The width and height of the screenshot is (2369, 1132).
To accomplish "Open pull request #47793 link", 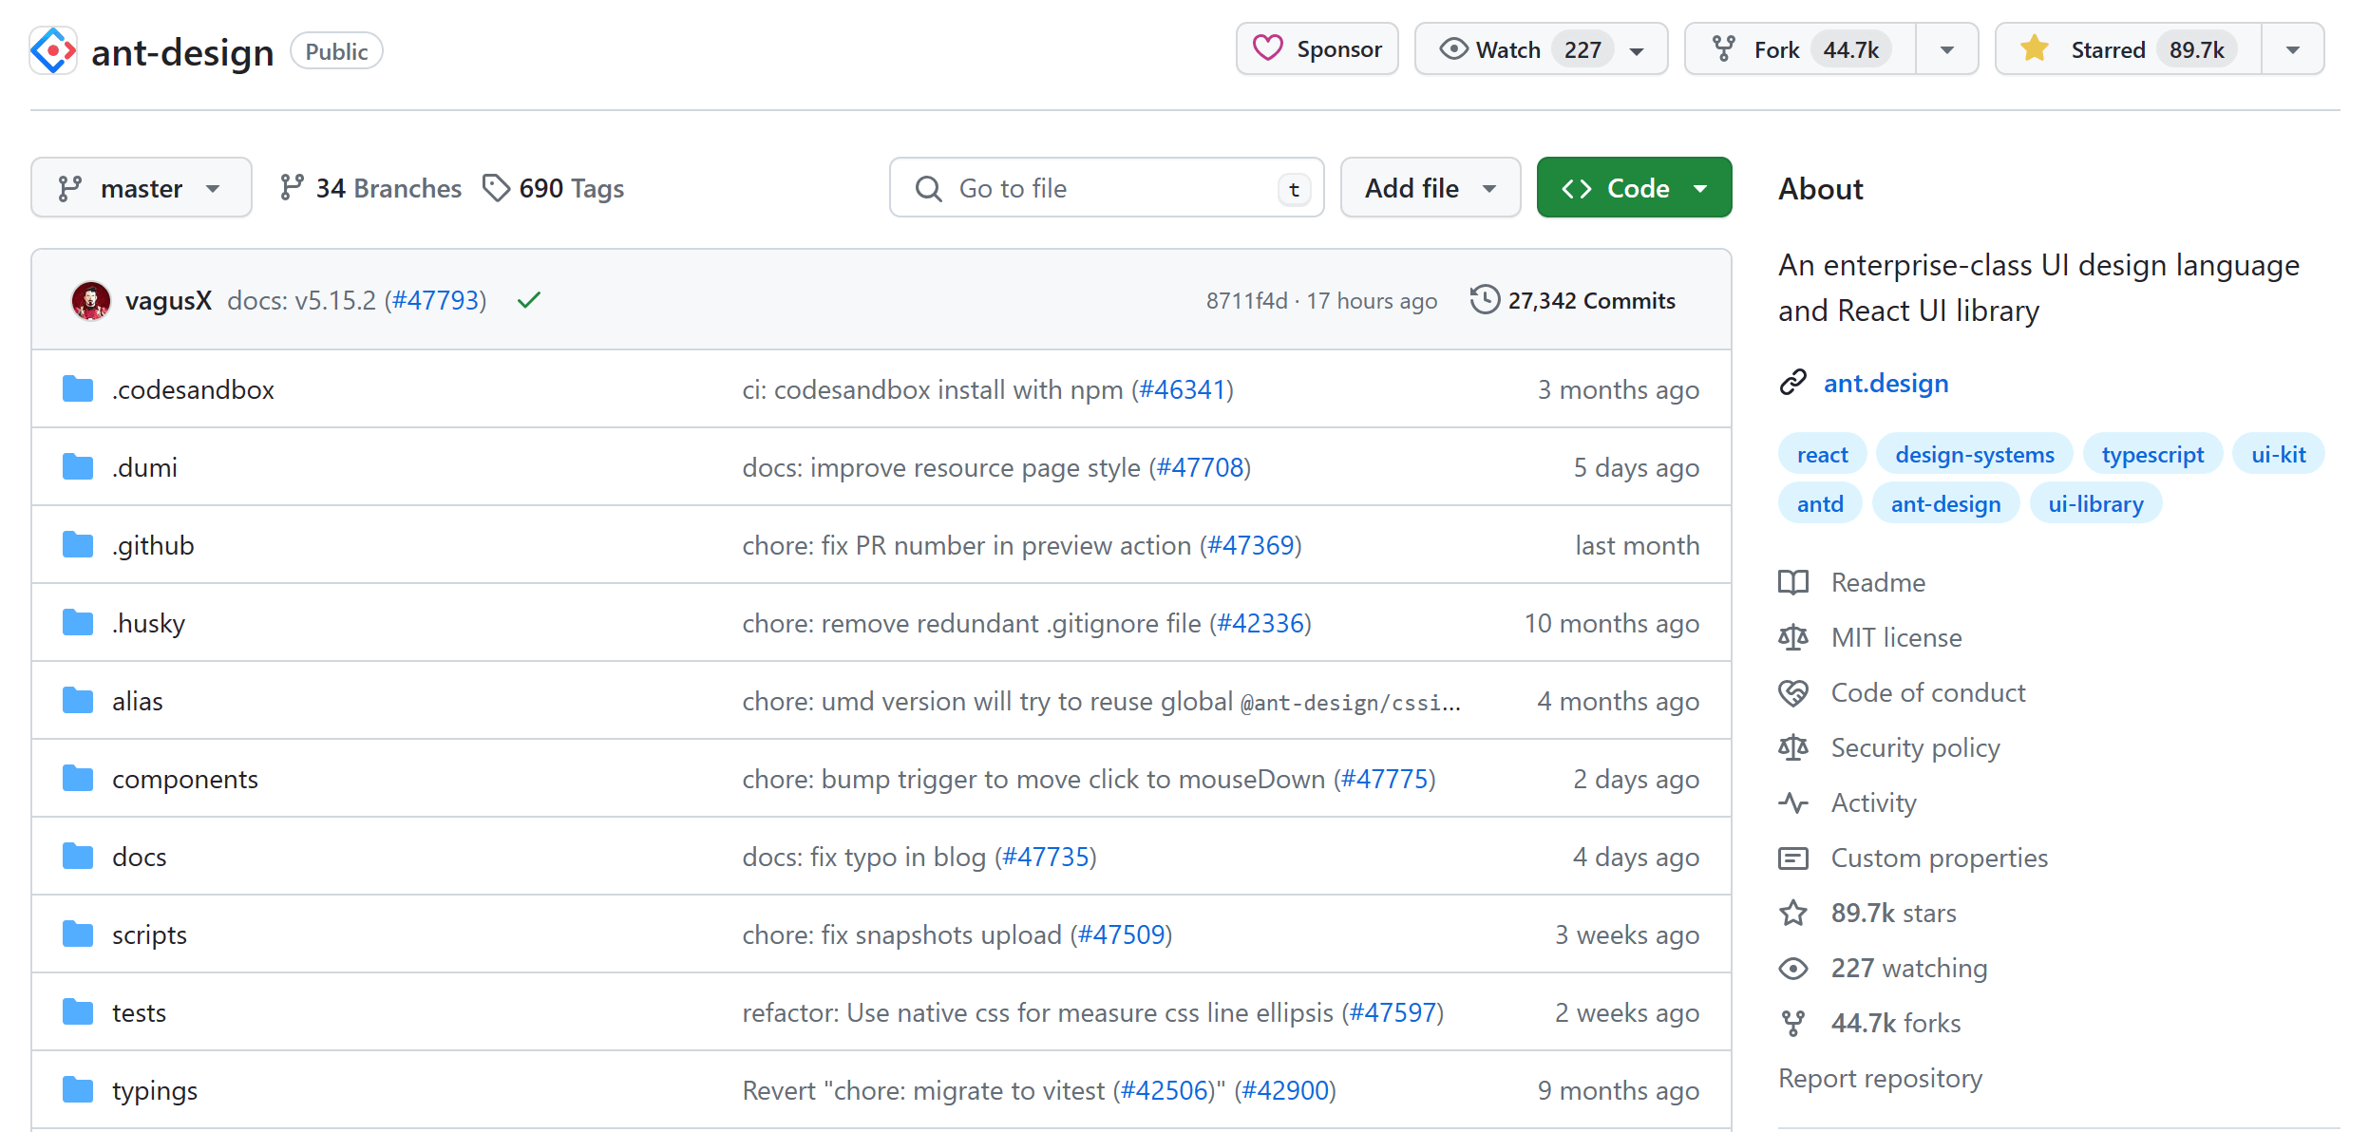I will 436,301.
